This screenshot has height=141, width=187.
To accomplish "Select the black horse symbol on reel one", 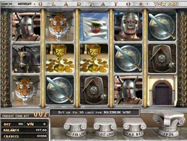I will (26, 58).
